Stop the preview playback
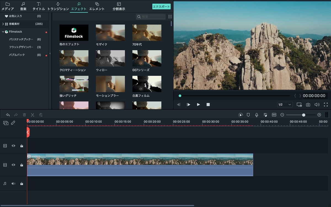331x207 pixels. [208, 105]
